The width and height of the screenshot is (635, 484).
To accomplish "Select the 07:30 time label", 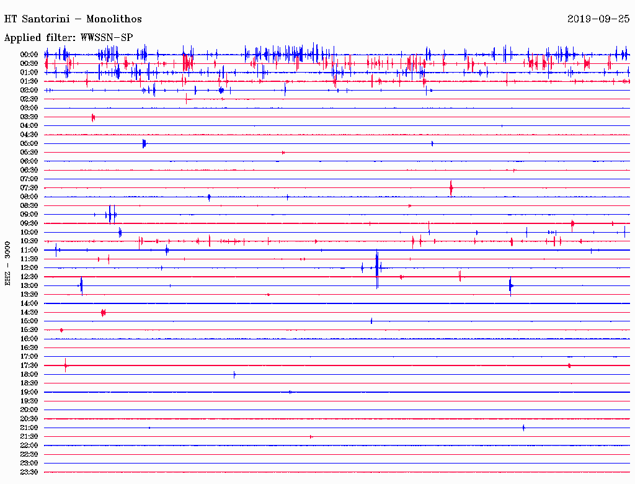I will (x=29, y=188).
